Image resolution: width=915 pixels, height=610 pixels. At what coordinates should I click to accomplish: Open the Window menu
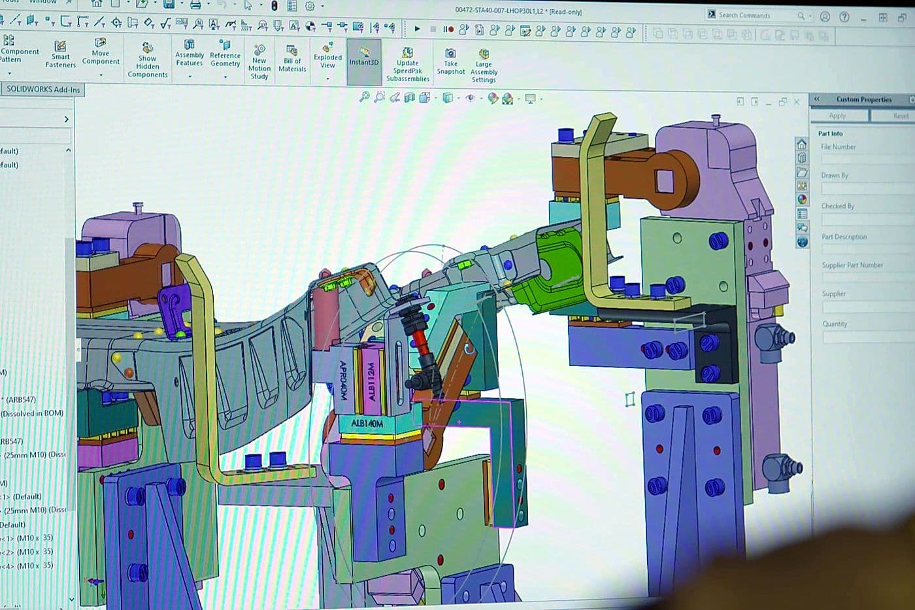(42, 2)
